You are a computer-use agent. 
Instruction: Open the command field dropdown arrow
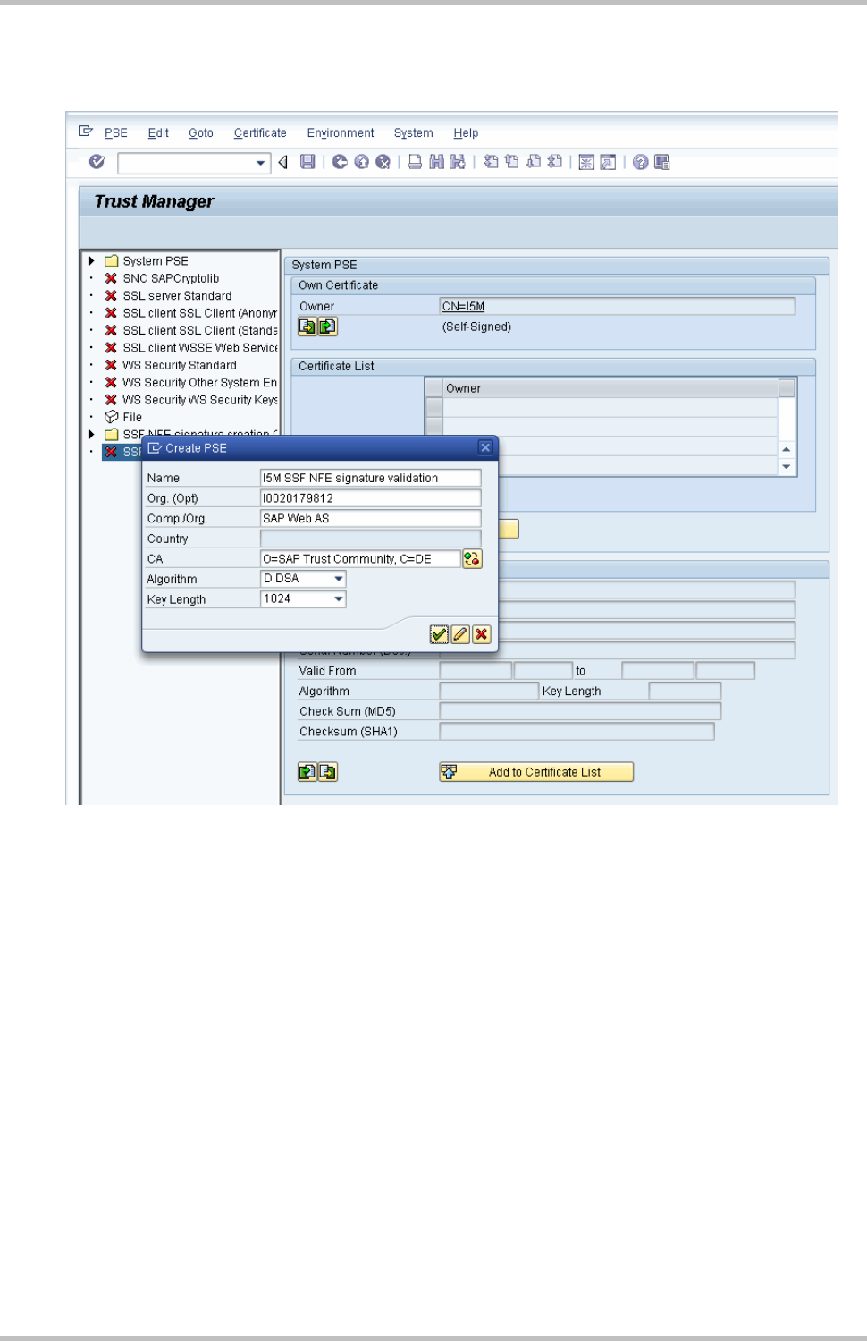click(261, 163)
